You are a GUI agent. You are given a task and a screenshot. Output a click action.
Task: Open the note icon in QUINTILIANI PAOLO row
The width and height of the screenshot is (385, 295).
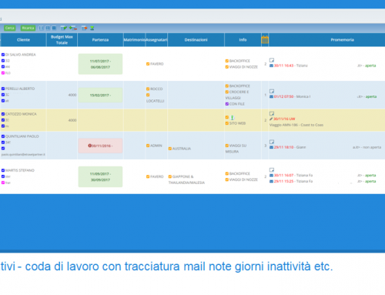click(272, 142)
